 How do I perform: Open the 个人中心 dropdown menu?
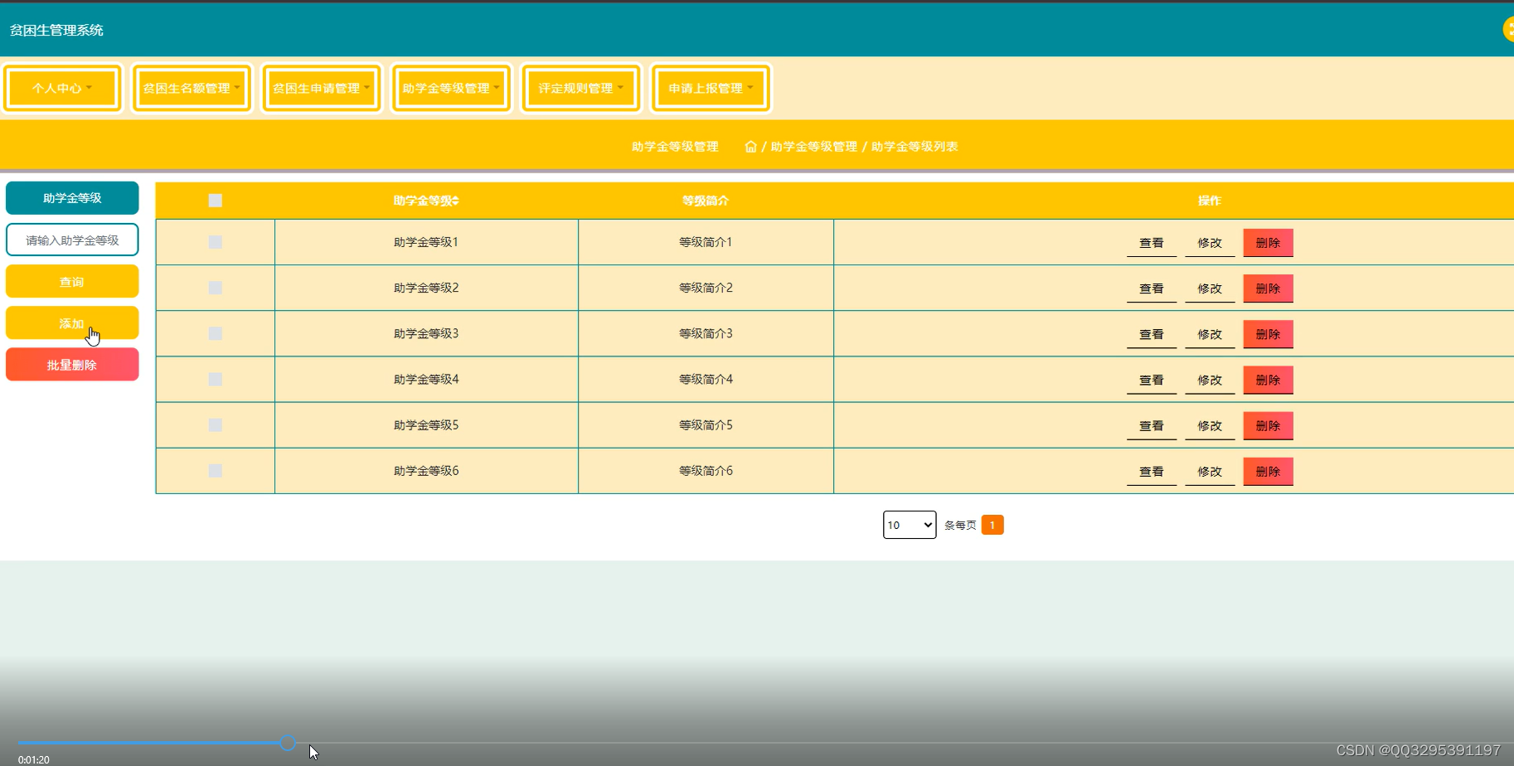[x=62, y=88]
